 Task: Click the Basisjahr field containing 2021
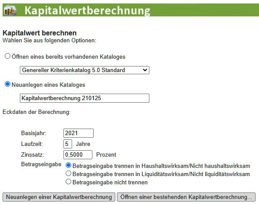coord(78,133)
